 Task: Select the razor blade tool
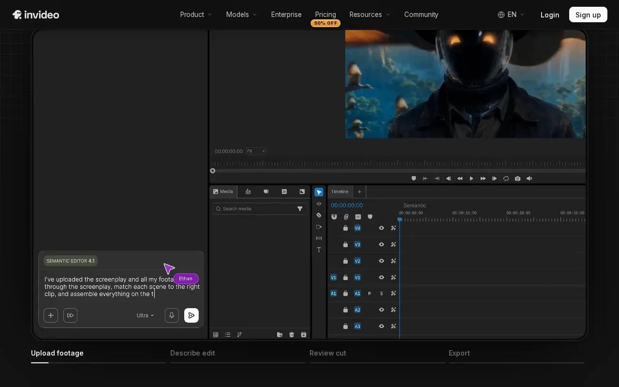pyautogui.click(x=319, y=215)
